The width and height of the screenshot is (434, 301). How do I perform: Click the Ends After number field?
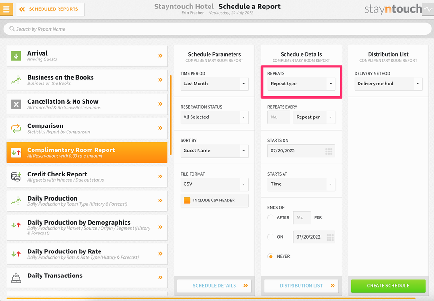tap(302, 217)
